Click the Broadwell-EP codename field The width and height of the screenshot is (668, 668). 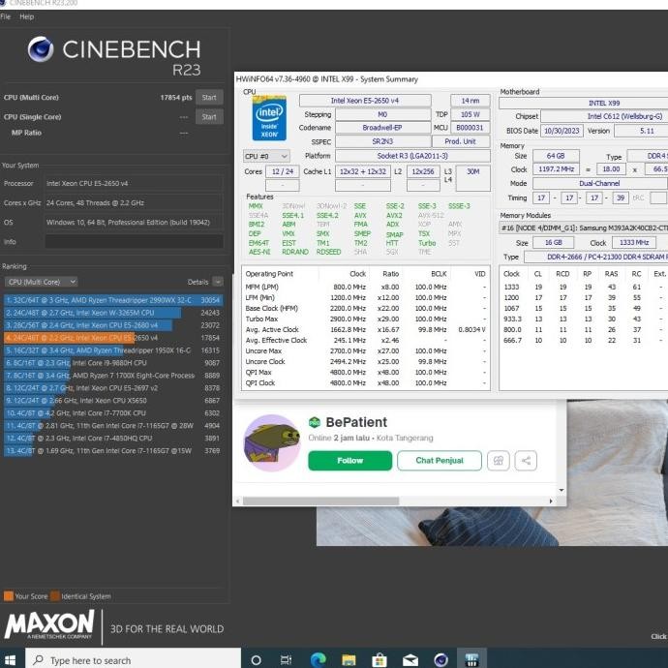coord(382,128)
